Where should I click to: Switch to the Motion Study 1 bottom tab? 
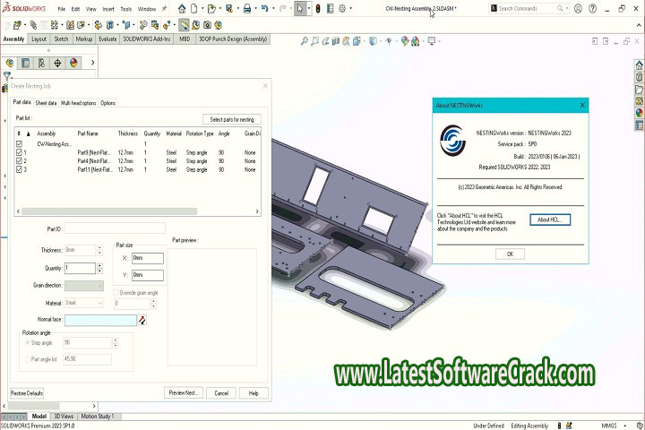pos(97,416)
